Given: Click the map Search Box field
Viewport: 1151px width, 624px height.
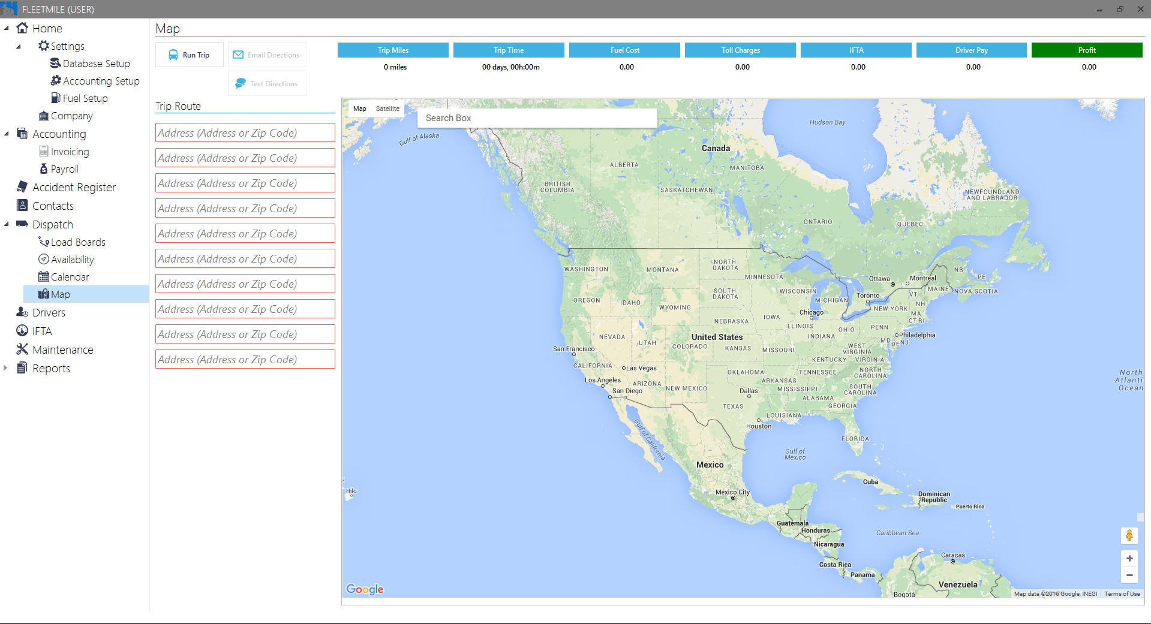Looking at the screenshot, I should (x=537, y=118).
